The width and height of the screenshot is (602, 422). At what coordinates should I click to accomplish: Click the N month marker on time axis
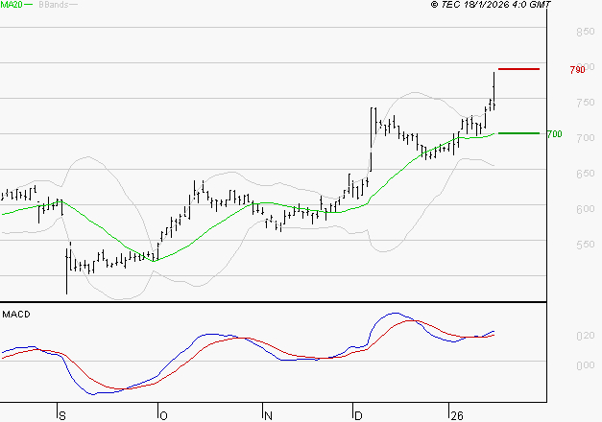coord(268,416)
